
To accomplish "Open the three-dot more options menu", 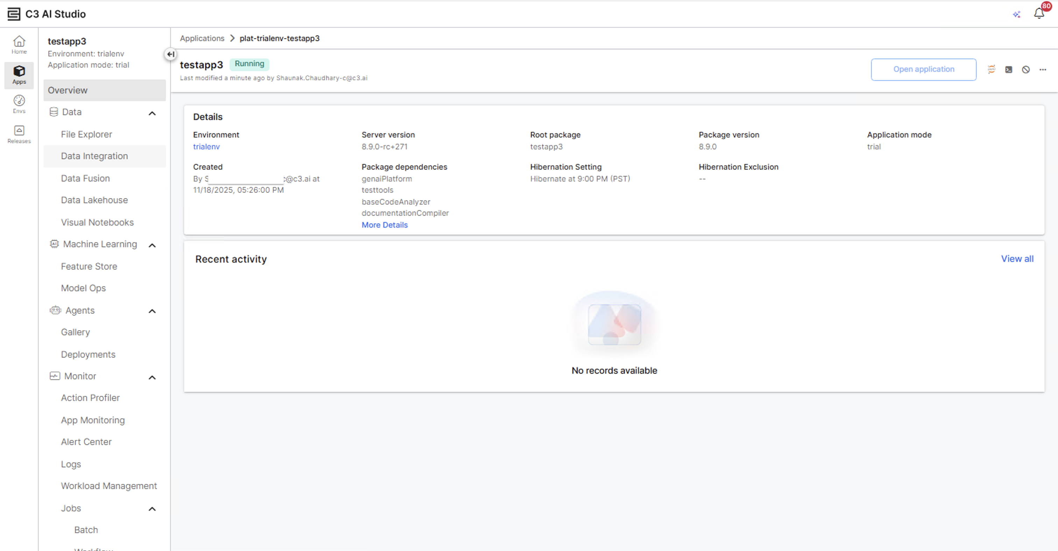I will [1043, 69].
